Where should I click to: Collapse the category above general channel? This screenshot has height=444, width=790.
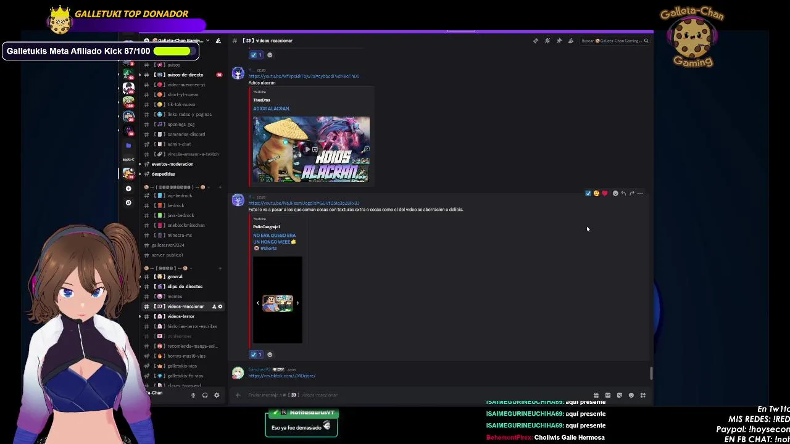(170, 268)
